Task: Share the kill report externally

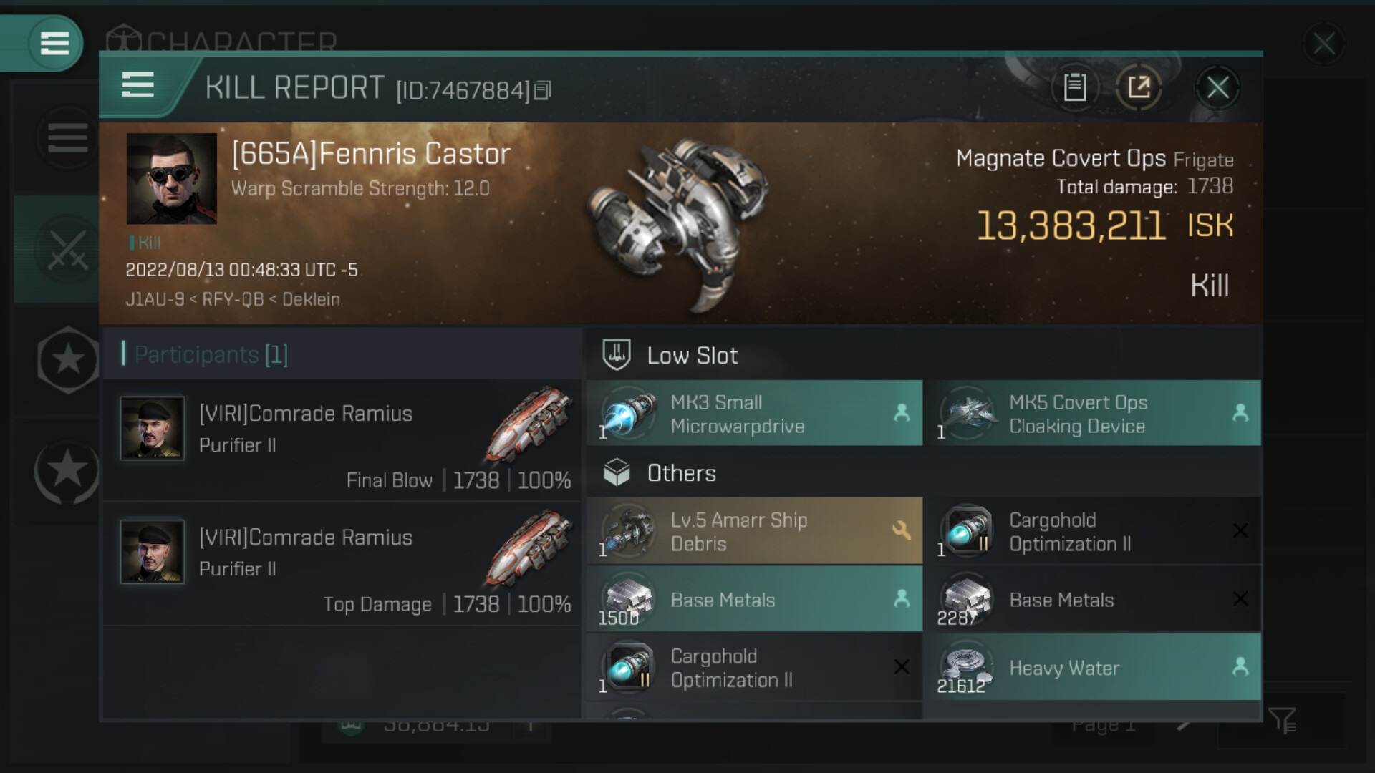Action: coord(1139,88)
